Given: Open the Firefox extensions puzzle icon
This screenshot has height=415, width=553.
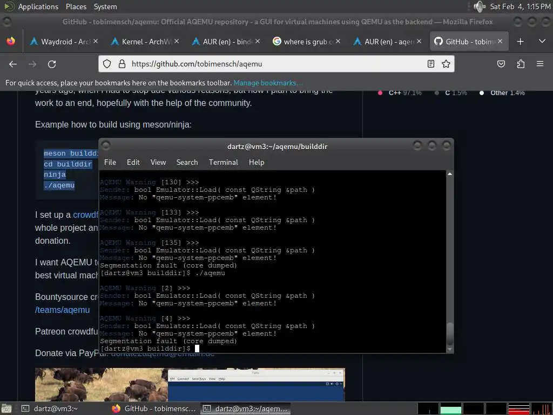Looking at the screenshot, I should [521, 64].
